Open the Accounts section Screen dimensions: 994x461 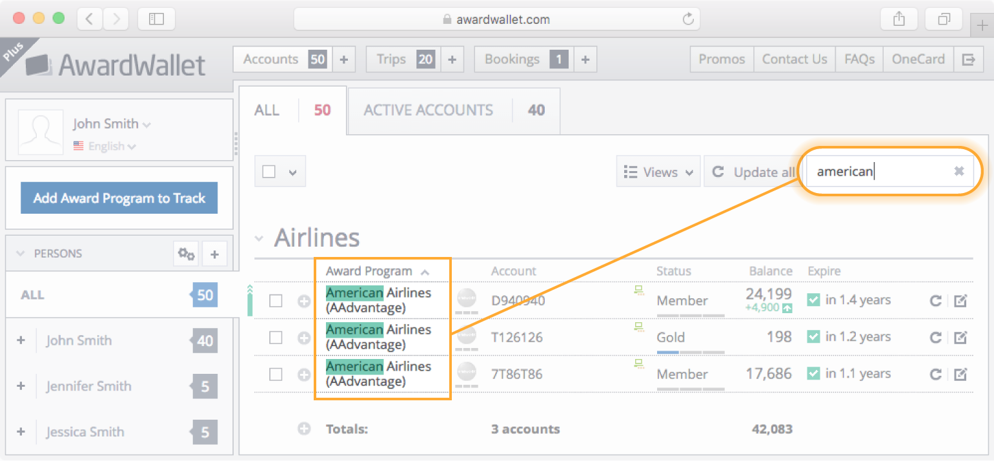tap(283, 59)
